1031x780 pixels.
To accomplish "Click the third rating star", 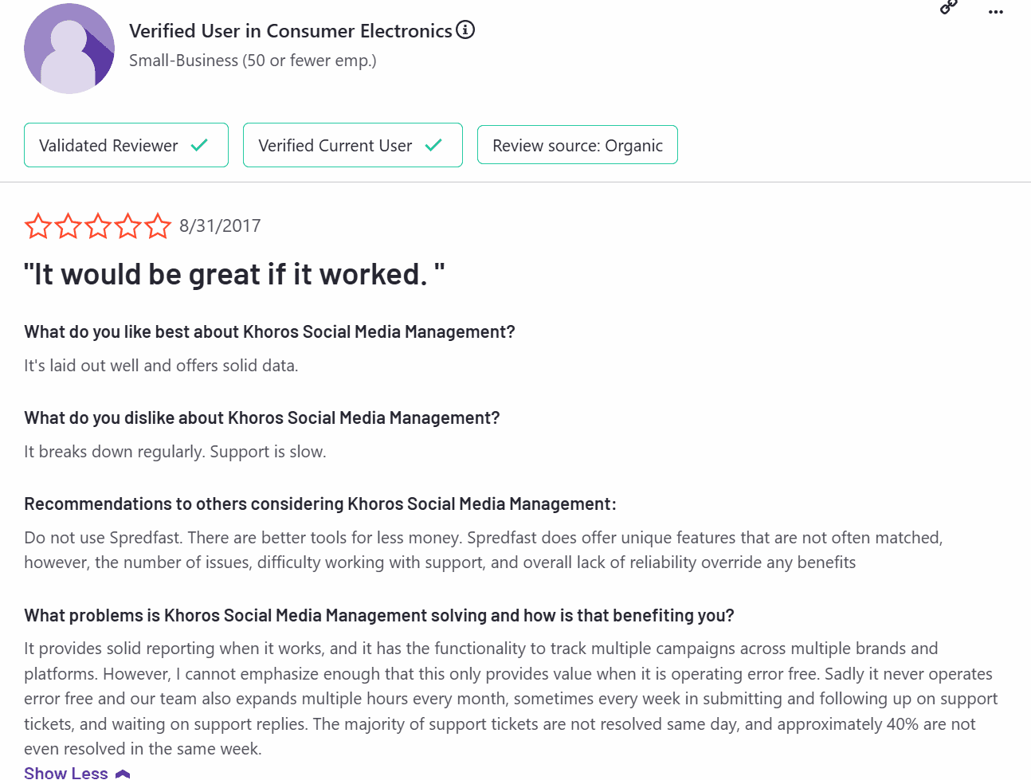I will coord(98,226).
